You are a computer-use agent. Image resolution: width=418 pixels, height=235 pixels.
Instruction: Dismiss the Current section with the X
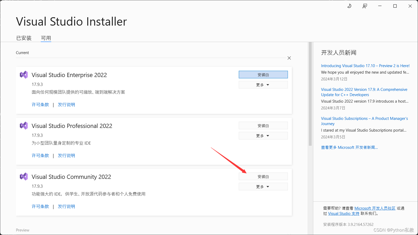click(289, 58)
